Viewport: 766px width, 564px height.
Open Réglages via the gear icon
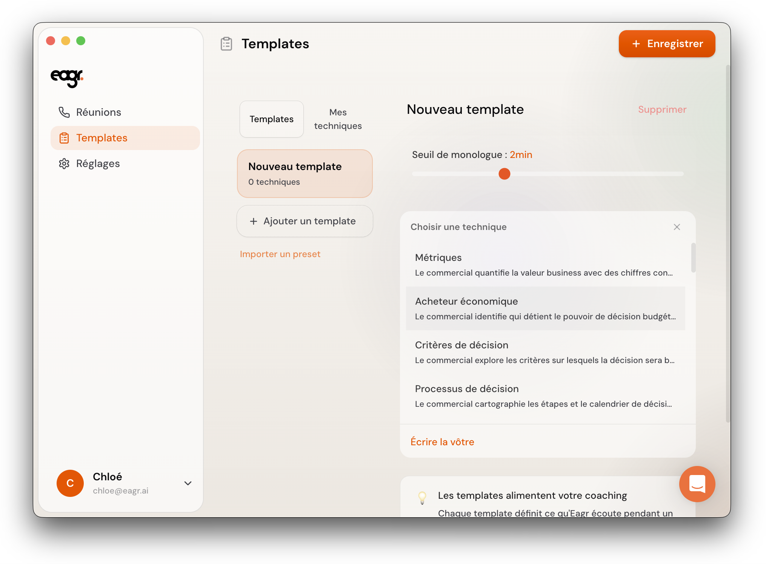coord(64,164)
